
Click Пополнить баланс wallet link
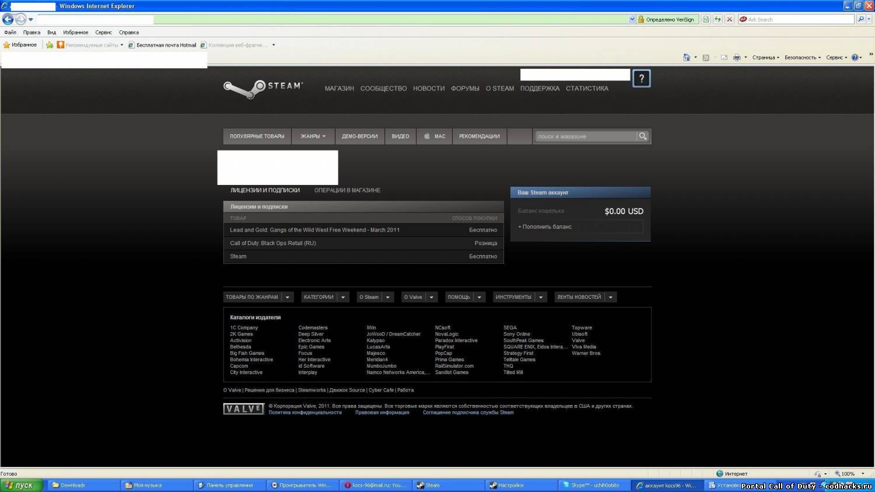[x=545, y=226]
